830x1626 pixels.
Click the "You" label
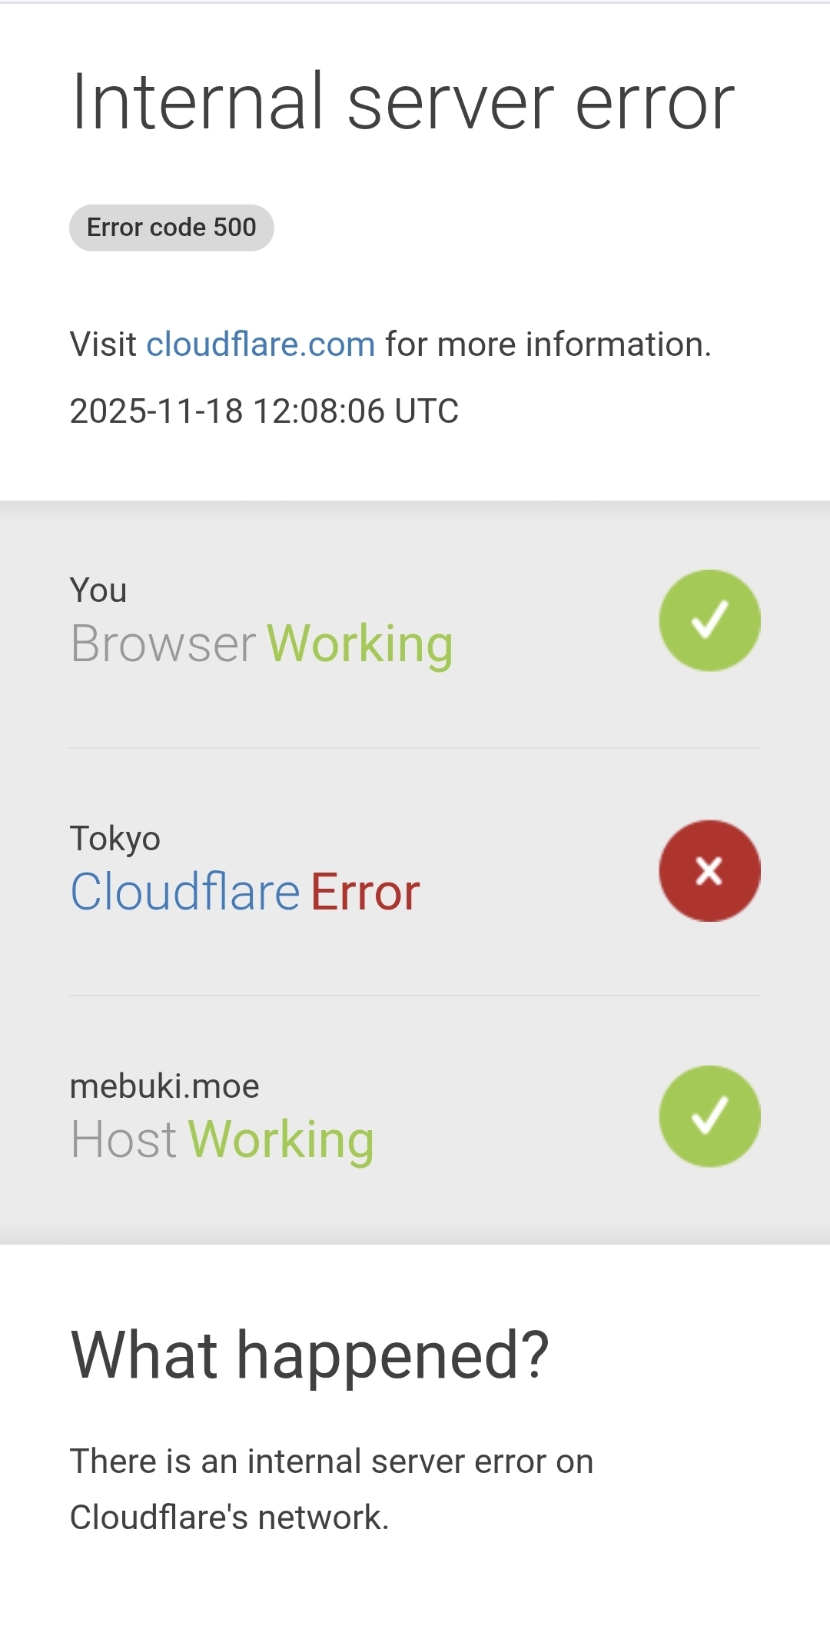pos(98,590)
